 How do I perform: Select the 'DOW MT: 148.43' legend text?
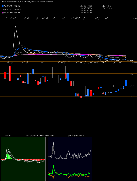pos(12,9)
